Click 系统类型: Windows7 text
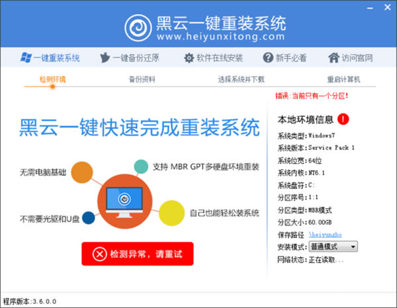Screen dimensions: 397x308 306,135
